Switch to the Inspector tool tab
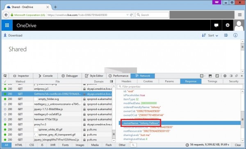This screenshot has height=149, width=246. 21,76
